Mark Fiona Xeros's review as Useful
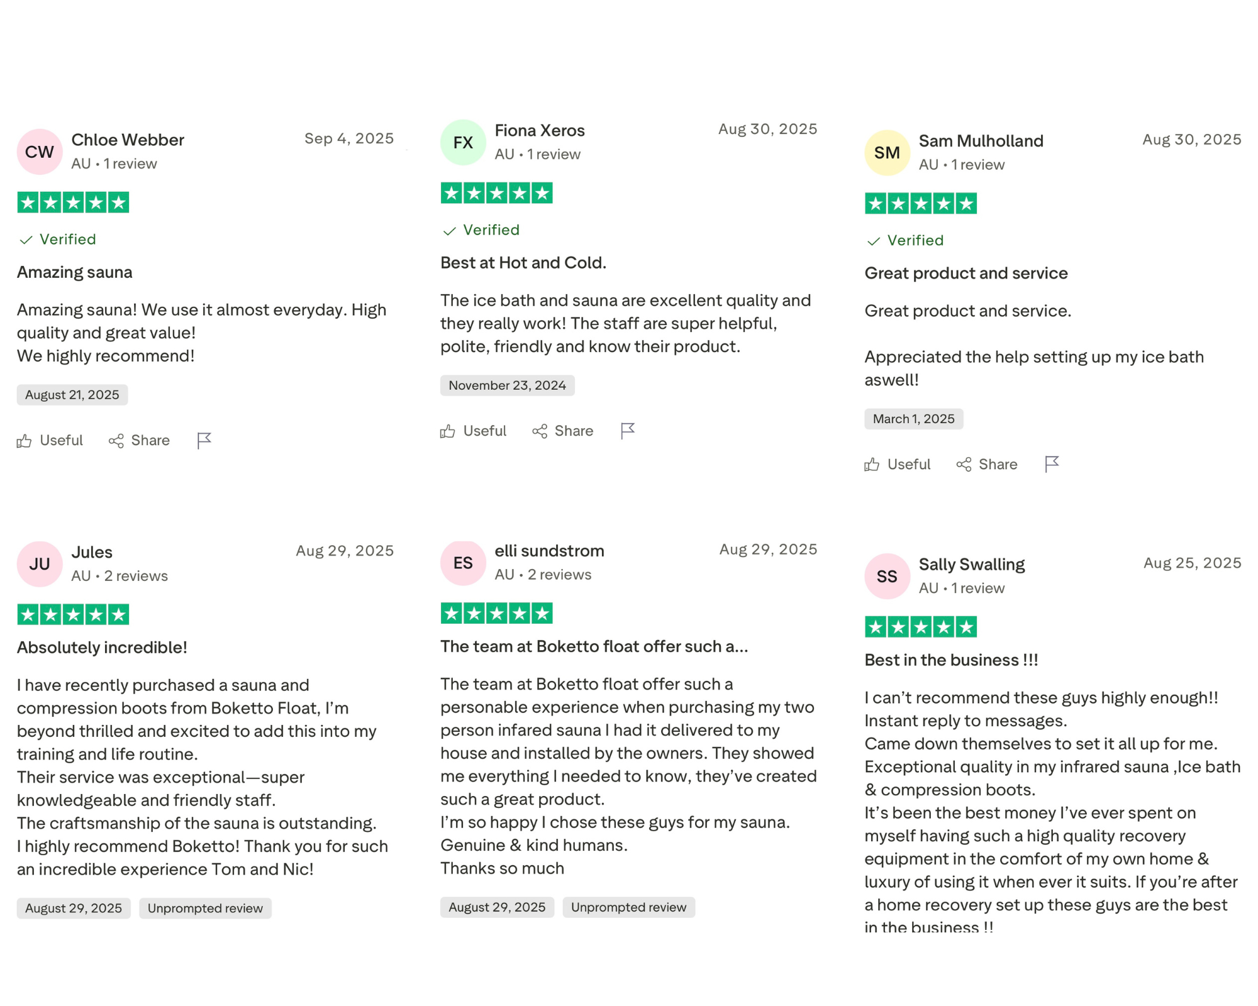Viewport: 1258px width, 1006px height. pos(473,431)
